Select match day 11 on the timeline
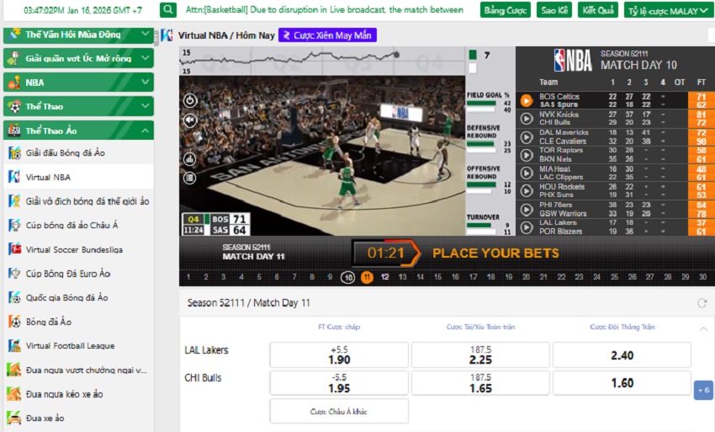The width and height of the screenshot is (715, 432). (367, 277)
